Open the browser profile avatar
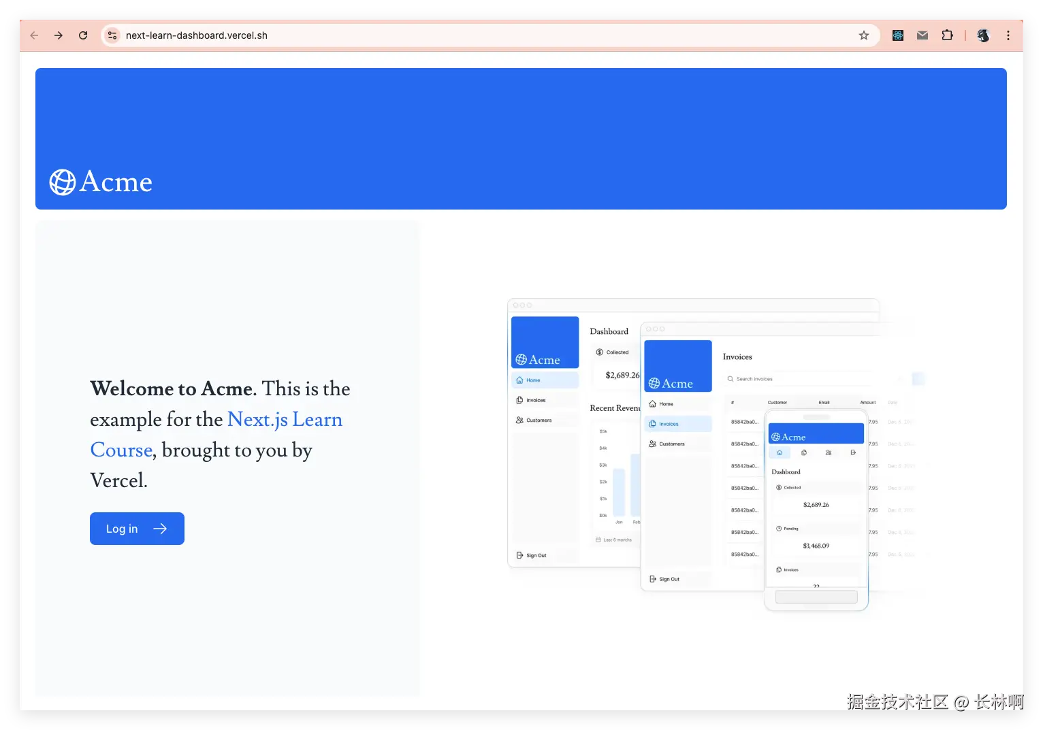1043x730 pixels. pyautogui.click(x=983, y=35)
